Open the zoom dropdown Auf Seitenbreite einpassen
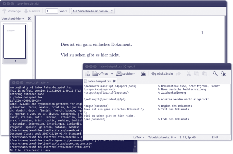233x154 pixels. pos(93,11)
